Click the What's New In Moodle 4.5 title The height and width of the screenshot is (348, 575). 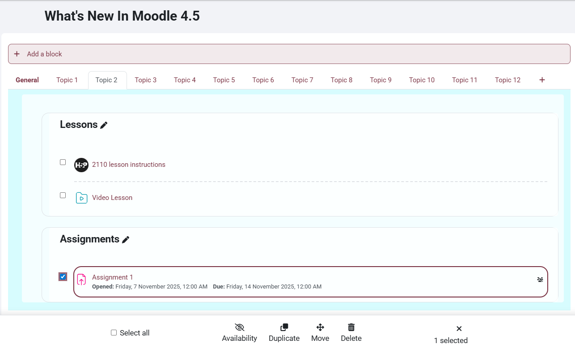click(122, 16)
